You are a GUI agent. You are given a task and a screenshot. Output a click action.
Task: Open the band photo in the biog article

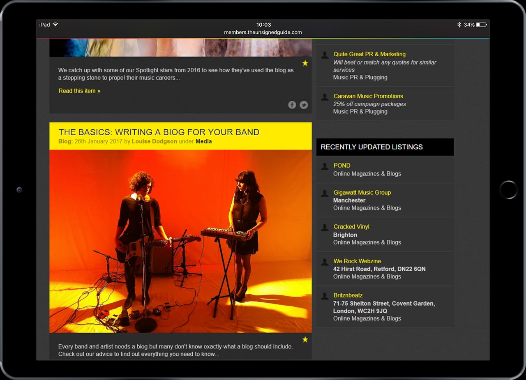(x=180, y=241)
